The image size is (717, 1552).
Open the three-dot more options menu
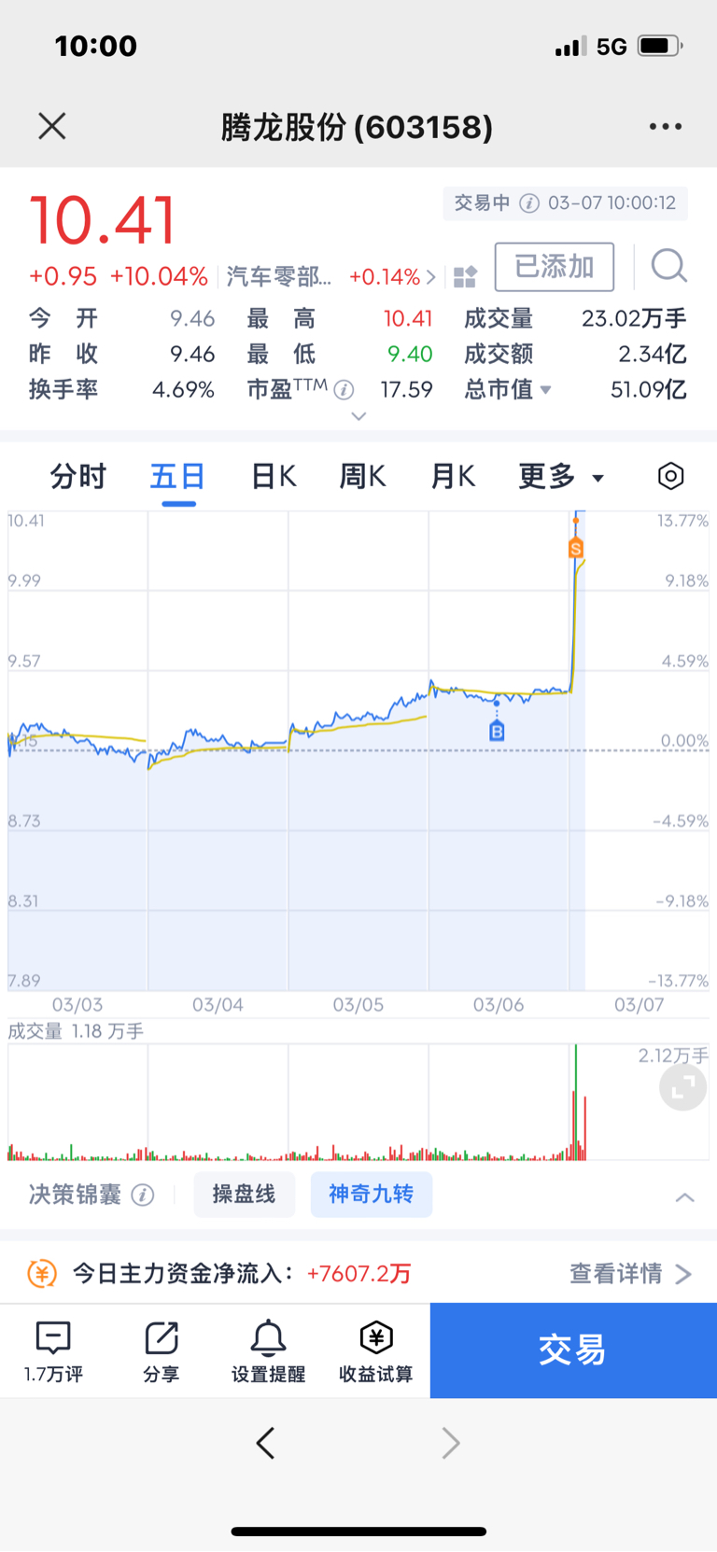coord(666,126)
